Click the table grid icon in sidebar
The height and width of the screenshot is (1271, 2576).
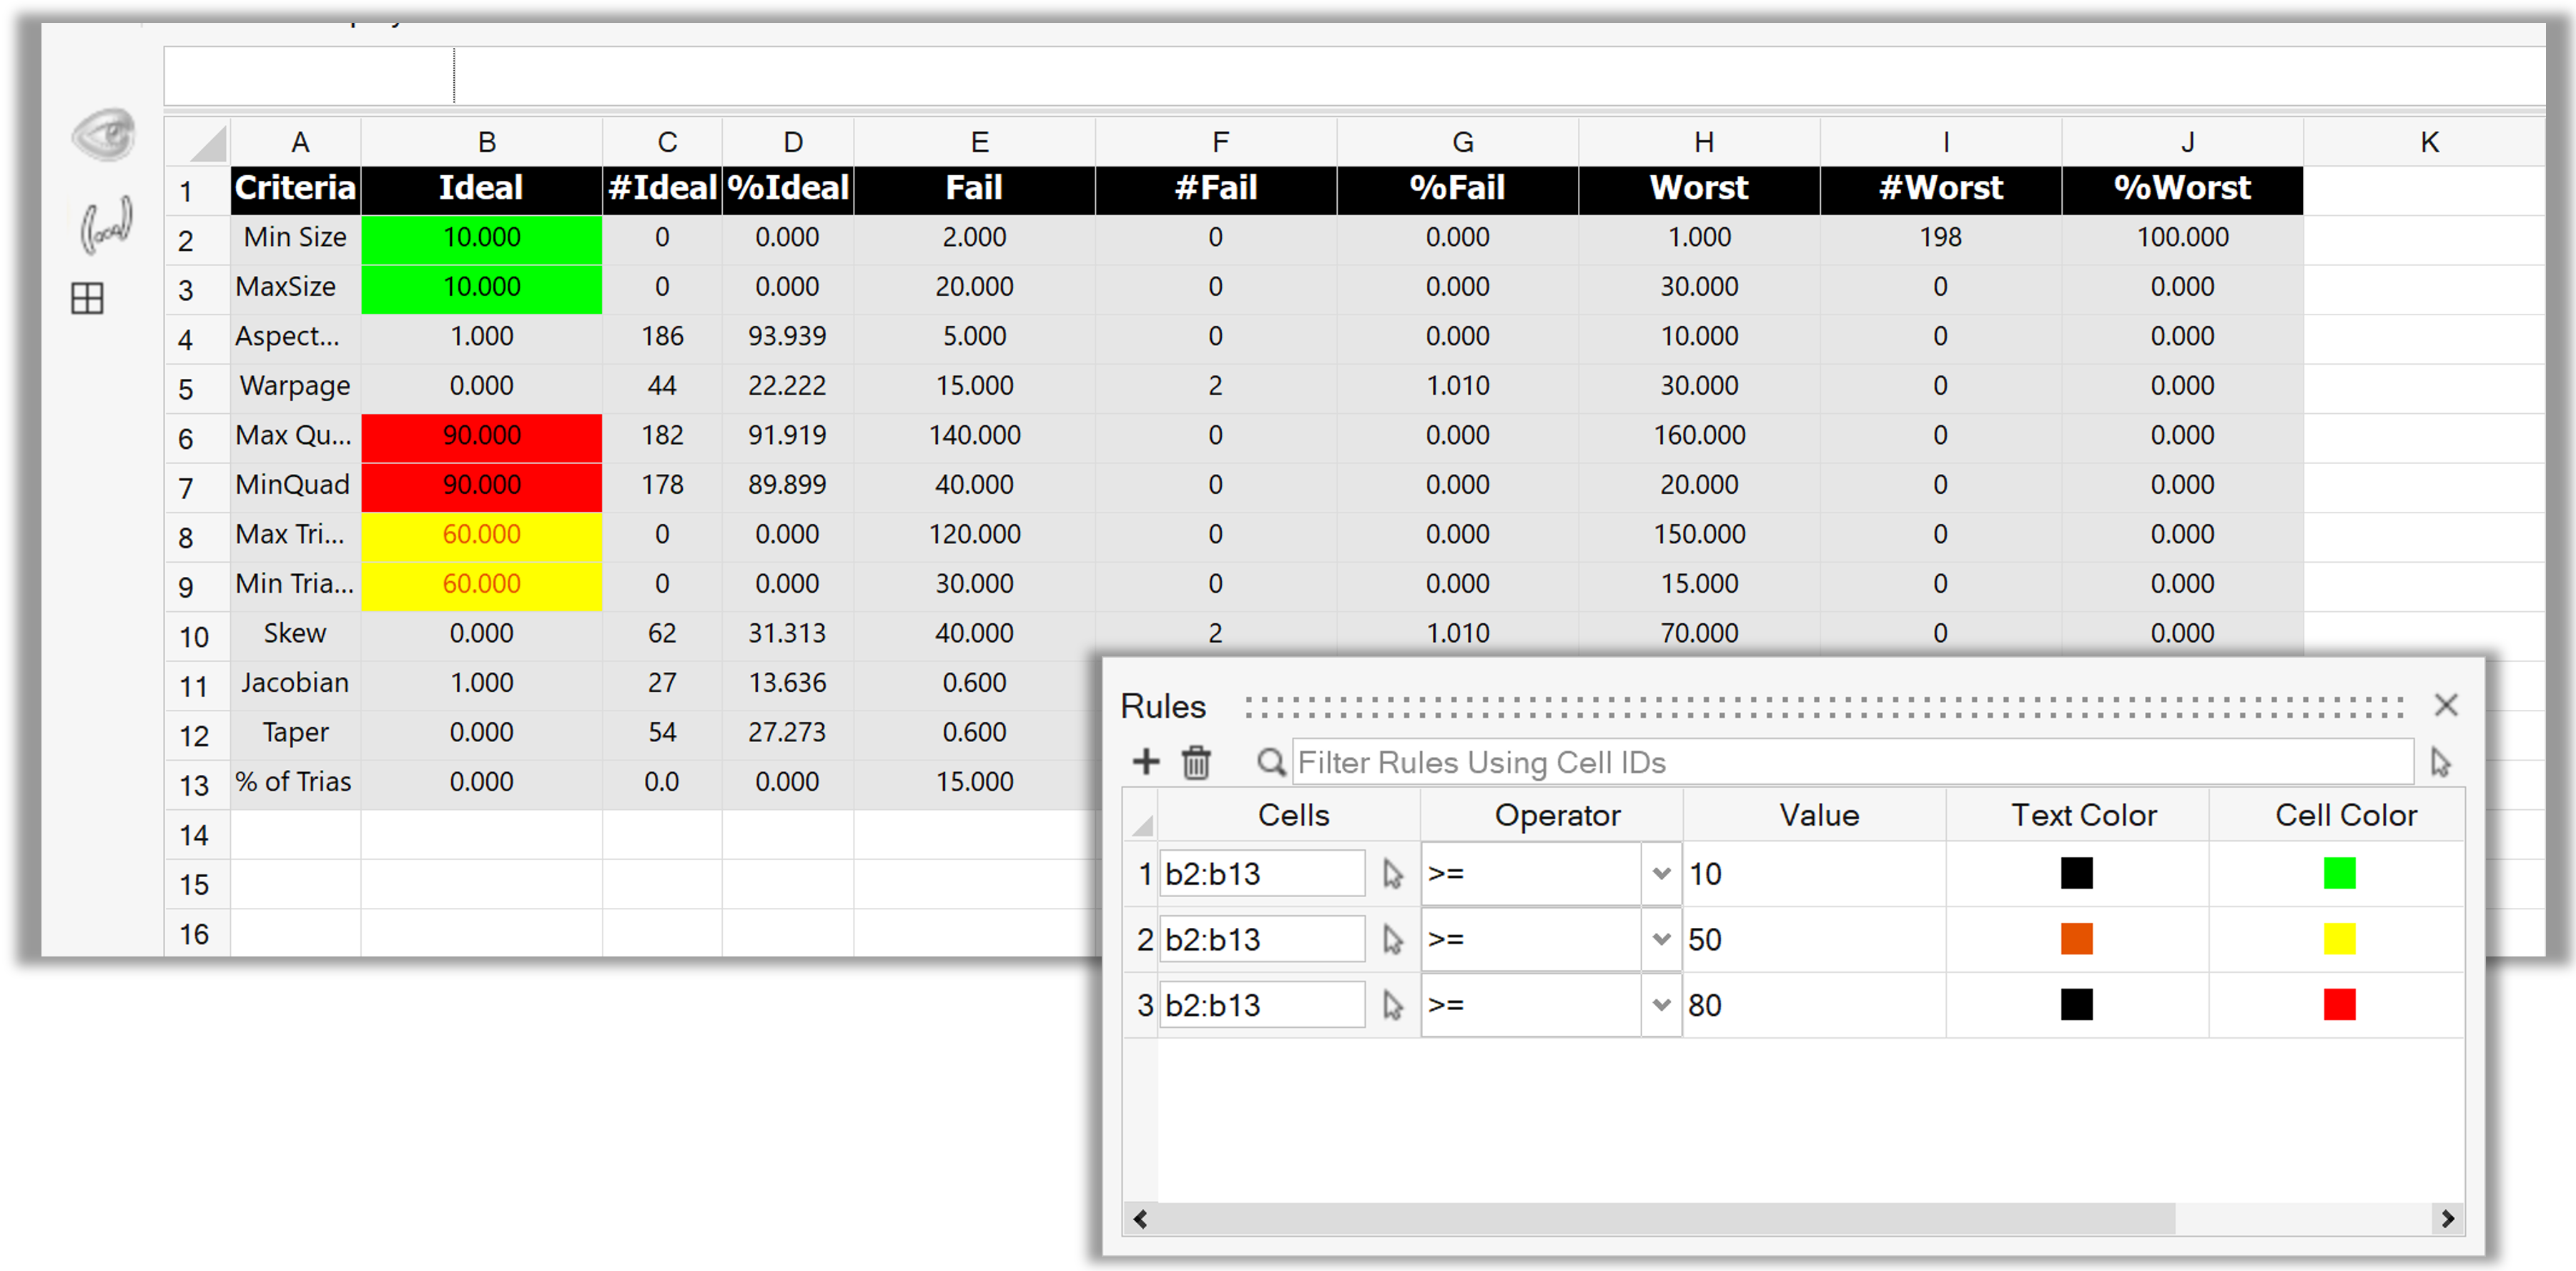click(88, 298)
